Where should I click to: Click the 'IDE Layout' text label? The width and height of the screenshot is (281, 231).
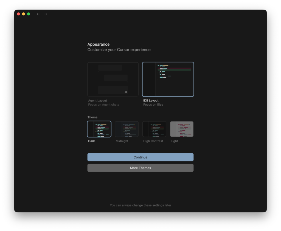click(x=151, y=101)
